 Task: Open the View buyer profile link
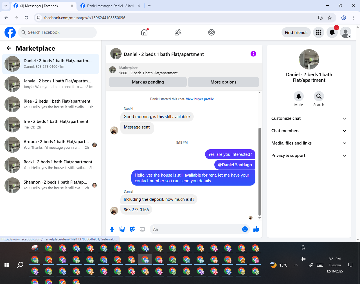(x=200, y=99)
